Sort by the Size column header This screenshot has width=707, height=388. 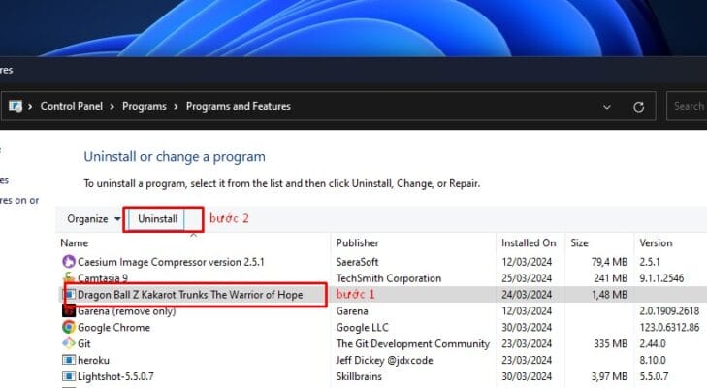pos(579,242)
